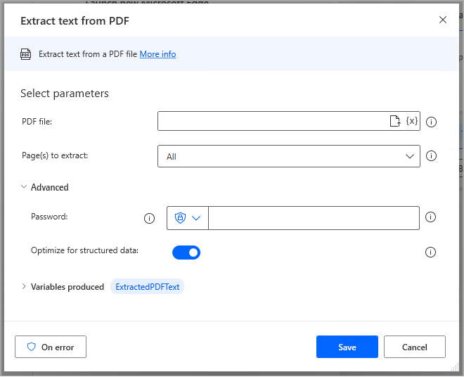The width and height of the screenshot is (464, 377).
Task: Click the Save button
Action: coord(347,347)
